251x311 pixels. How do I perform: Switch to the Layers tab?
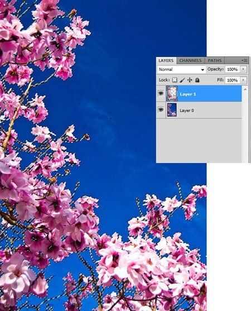tap(166, 60)
